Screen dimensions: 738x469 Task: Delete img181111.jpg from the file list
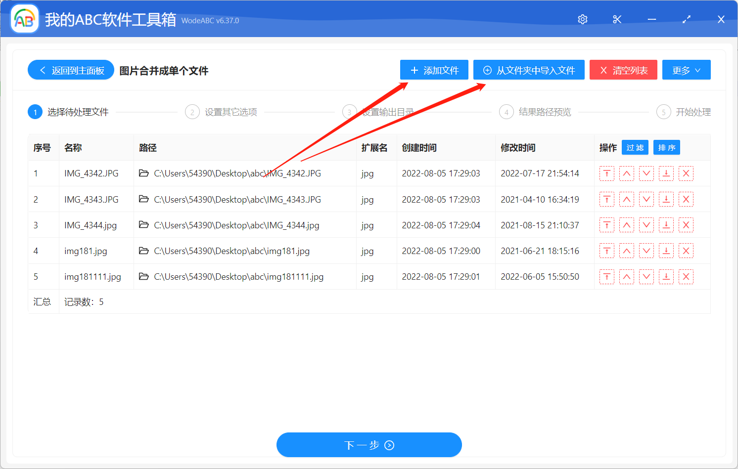click(686, 276)
